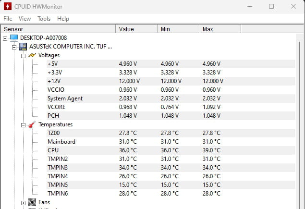The image size is (305, 209).
Task: Click the DESKTOP-A007008 computer monitor icon
Action: 14,38
